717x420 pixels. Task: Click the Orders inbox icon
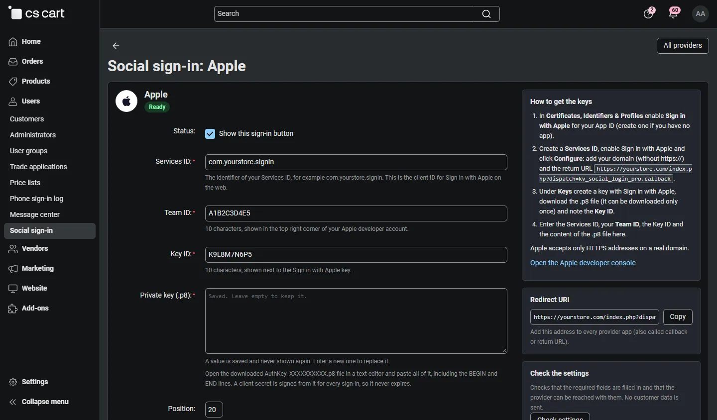click(x=13, y=62)
